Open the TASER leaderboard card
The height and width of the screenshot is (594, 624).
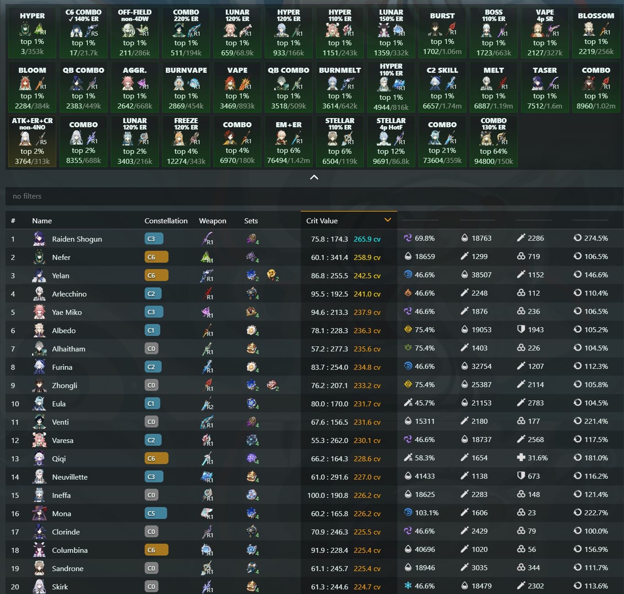(x=545, y=87)
